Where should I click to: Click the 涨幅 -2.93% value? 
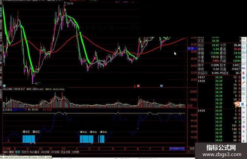(215, 53)
